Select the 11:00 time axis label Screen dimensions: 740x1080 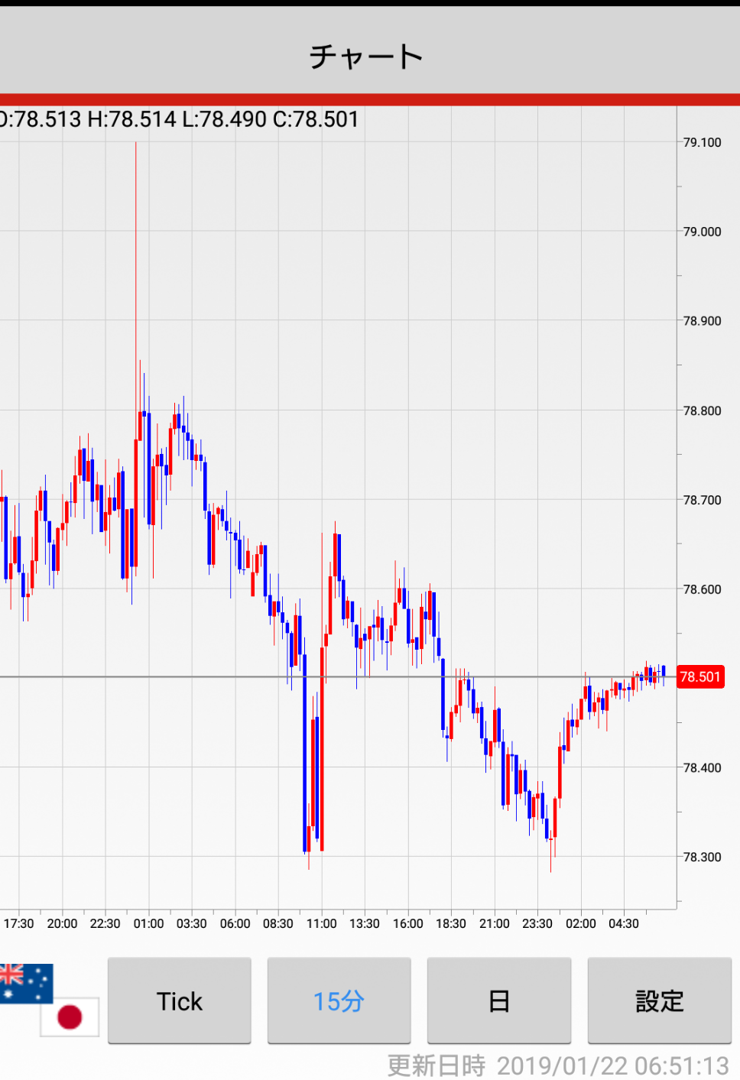[321, 923]
